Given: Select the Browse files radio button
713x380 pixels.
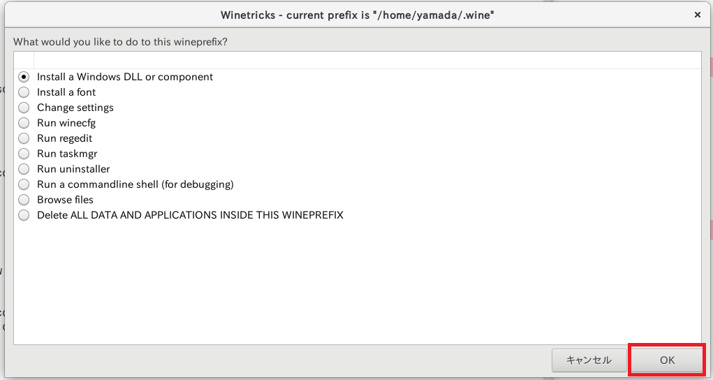Looking at the screenshot, I should click(x=24, y=200).
